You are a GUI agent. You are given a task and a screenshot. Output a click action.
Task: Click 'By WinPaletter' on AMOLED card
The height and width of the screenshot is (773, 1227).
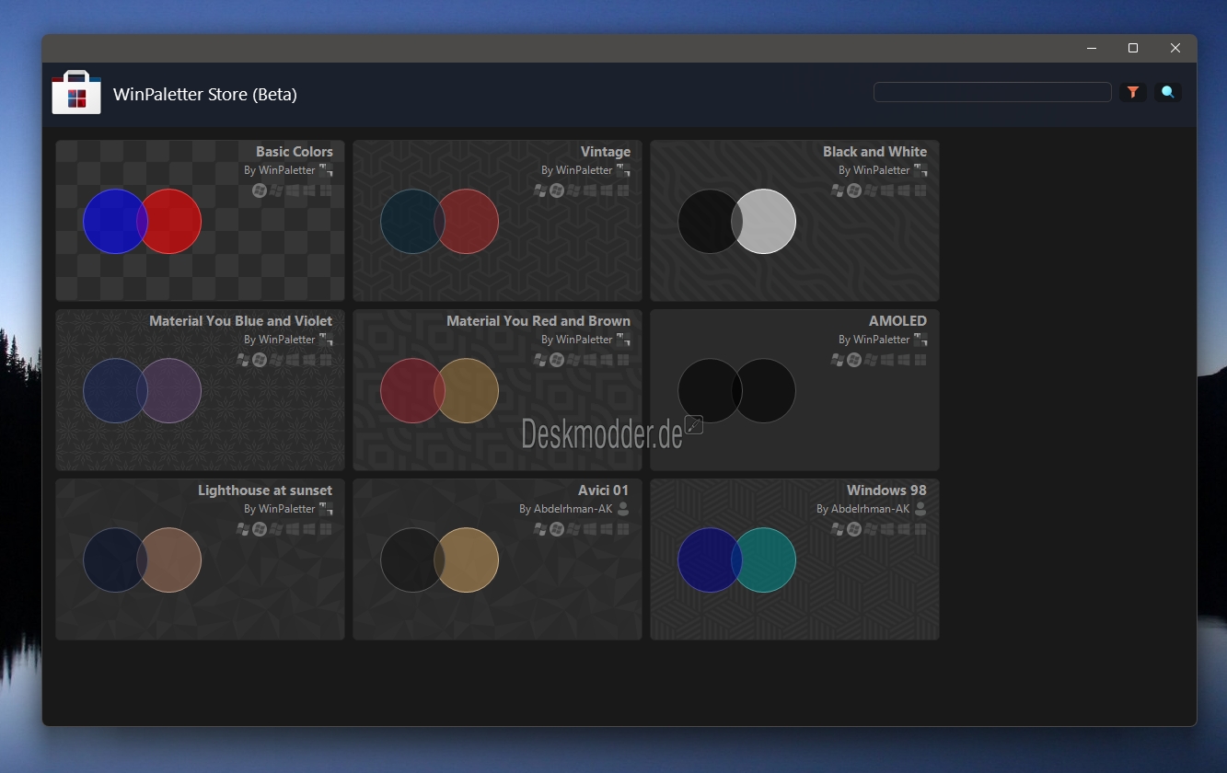click(874, 340)
